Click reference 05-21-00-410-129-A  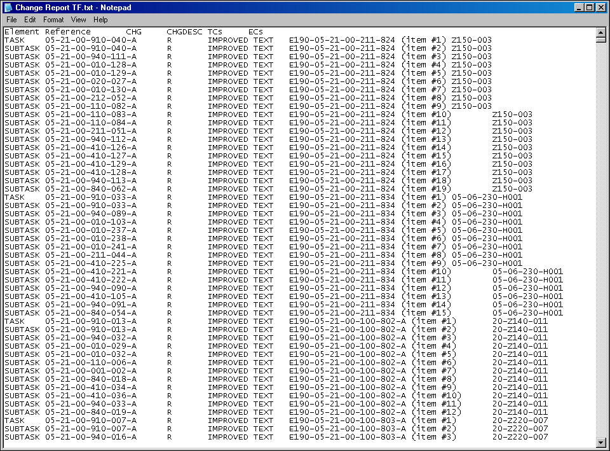click(x=91, y=164)
